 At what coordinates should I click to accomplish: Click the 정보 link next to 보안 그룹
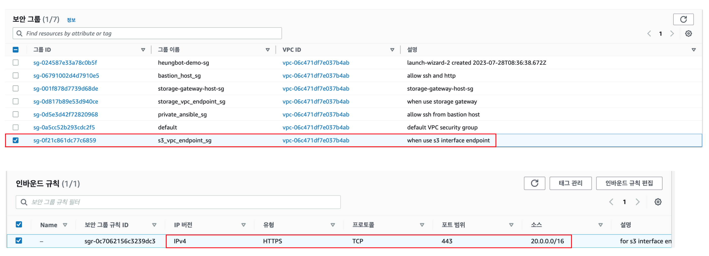pos(71,20)
